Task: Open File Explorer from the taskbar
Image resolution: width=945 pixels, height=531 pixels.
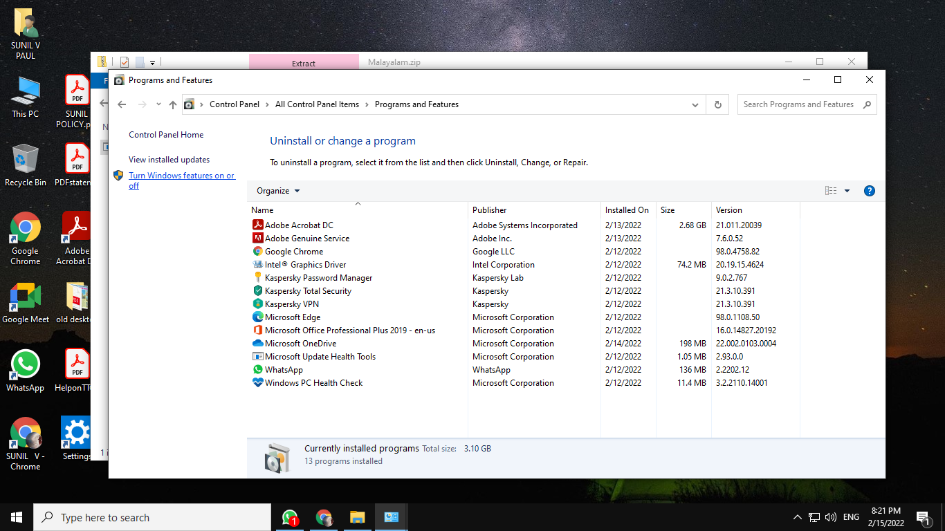Action: (x=357, y=517)
